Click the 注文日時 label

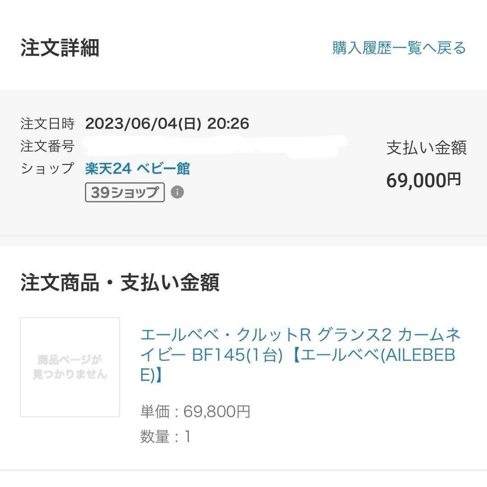pos(47,123)
